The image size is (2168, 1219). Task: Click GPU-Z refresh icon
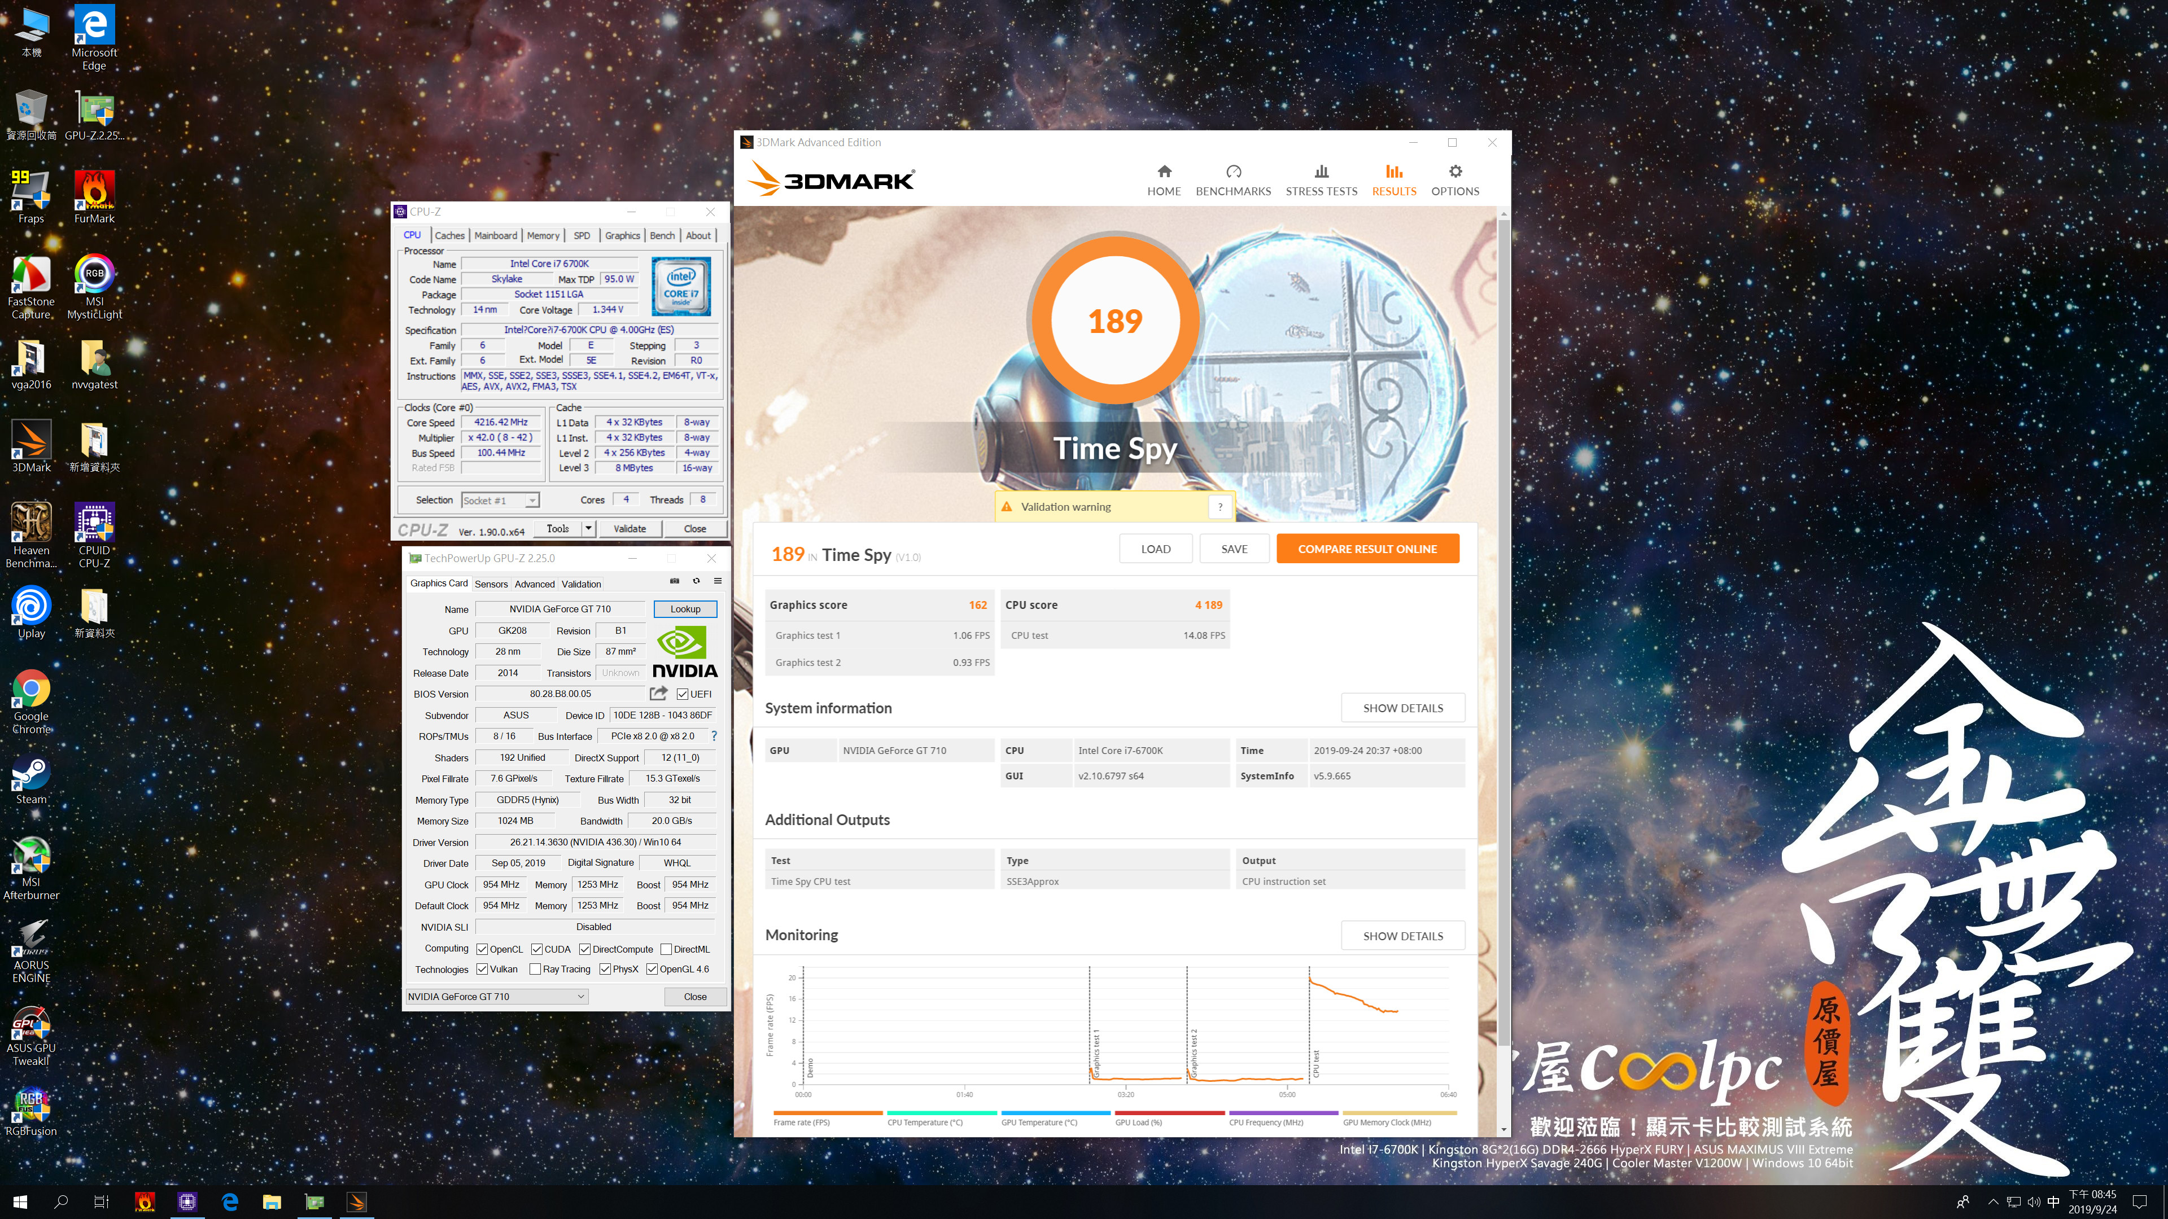(x=696, y=581)
